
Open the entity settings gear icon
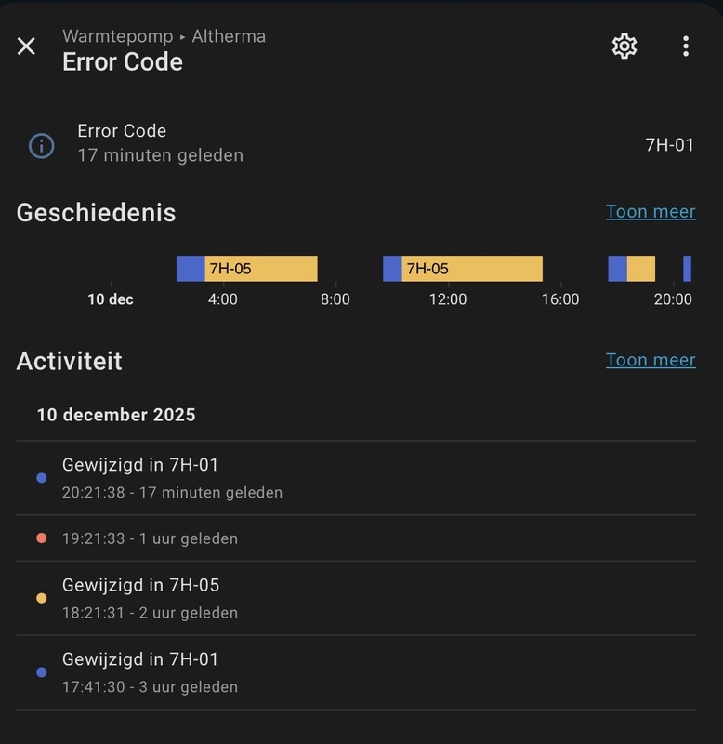point(625,44)
